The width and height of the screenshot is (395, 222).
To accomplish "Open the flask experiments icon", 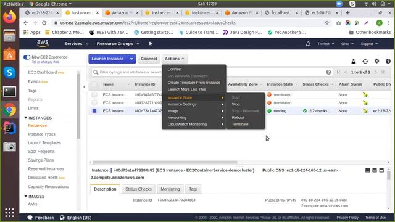I will (x=354, y=61).
